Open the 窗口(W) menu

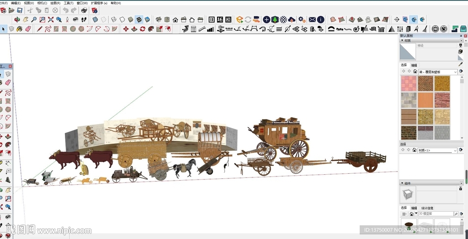tap(82, 3)
